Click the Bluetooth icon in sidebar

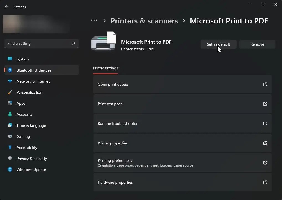pyautogui.click(x=10, y=70)
